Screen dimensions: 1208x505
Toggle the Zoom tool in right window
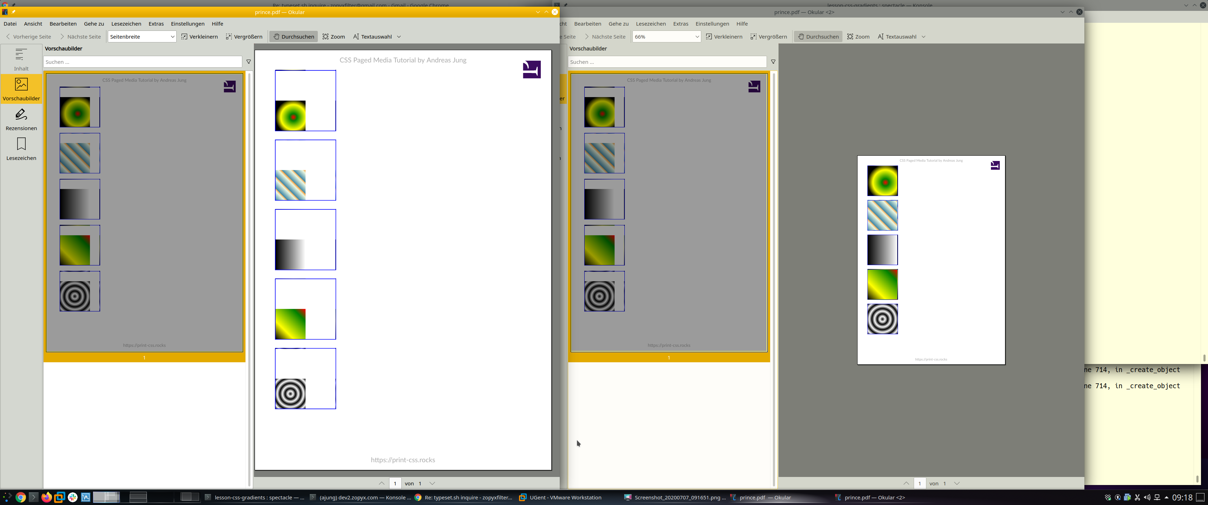pos(858,36)
